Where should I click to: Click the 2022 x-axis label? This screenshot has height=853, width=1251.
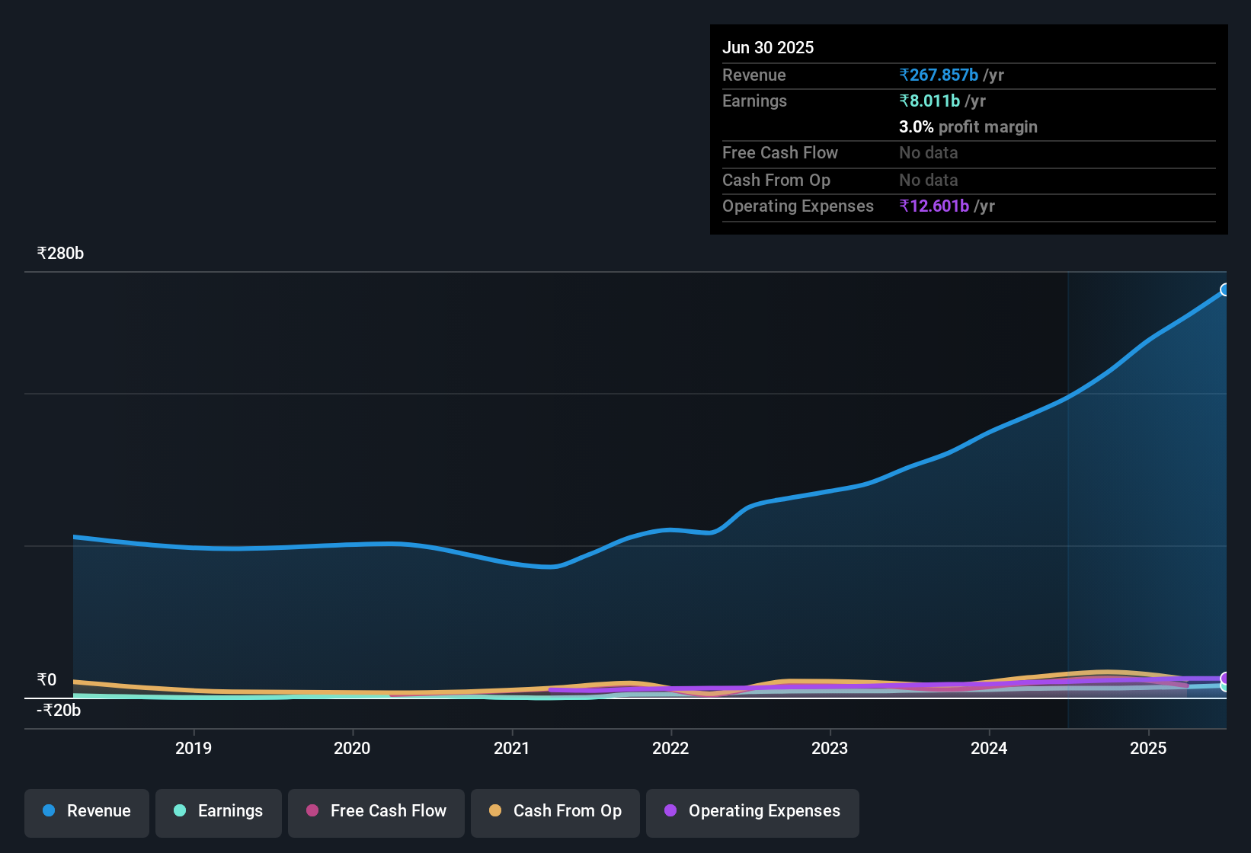pos(670,748)
